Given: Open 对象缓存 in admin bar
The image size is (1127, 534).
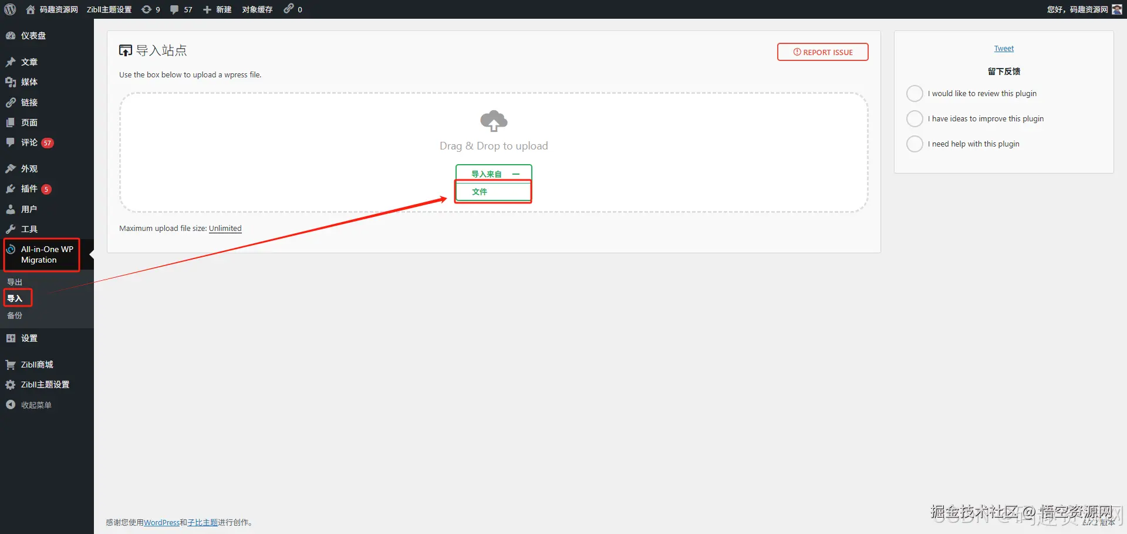Looking at the screenshot, I should [x=257, y=9].
